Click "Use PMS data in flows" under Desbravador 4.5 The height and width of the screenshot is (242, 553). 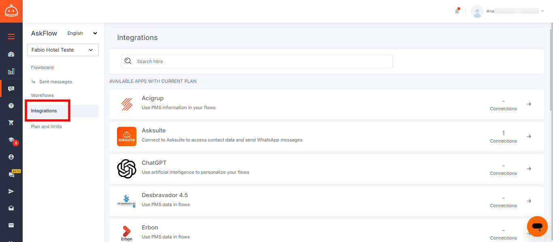tap(166, 204)
